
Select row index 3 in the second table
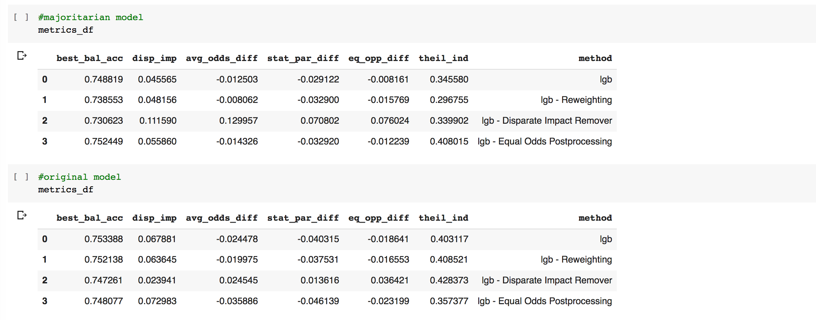click(45, 301)
